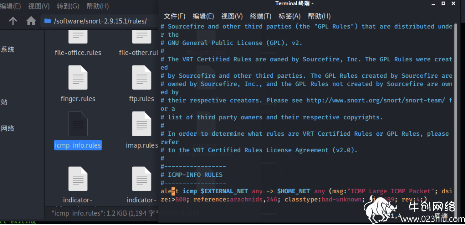This screenshot has width=465, height=225.
Task: Open terminal 视图(V) menu
Action: [x=232, y=16]
